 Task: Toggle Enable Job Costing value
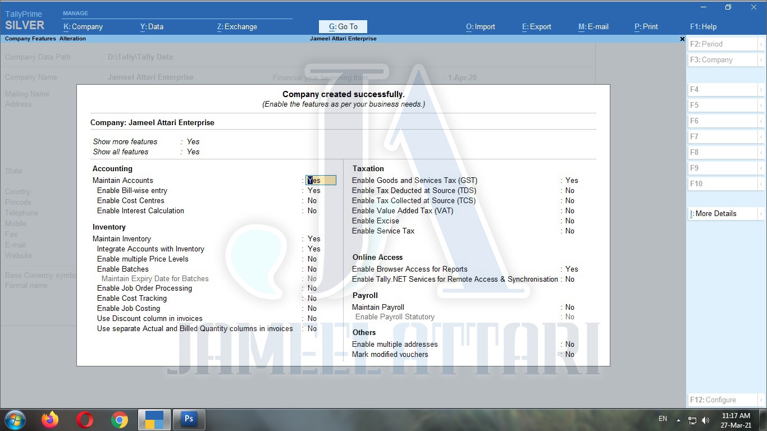click(312, 308)
